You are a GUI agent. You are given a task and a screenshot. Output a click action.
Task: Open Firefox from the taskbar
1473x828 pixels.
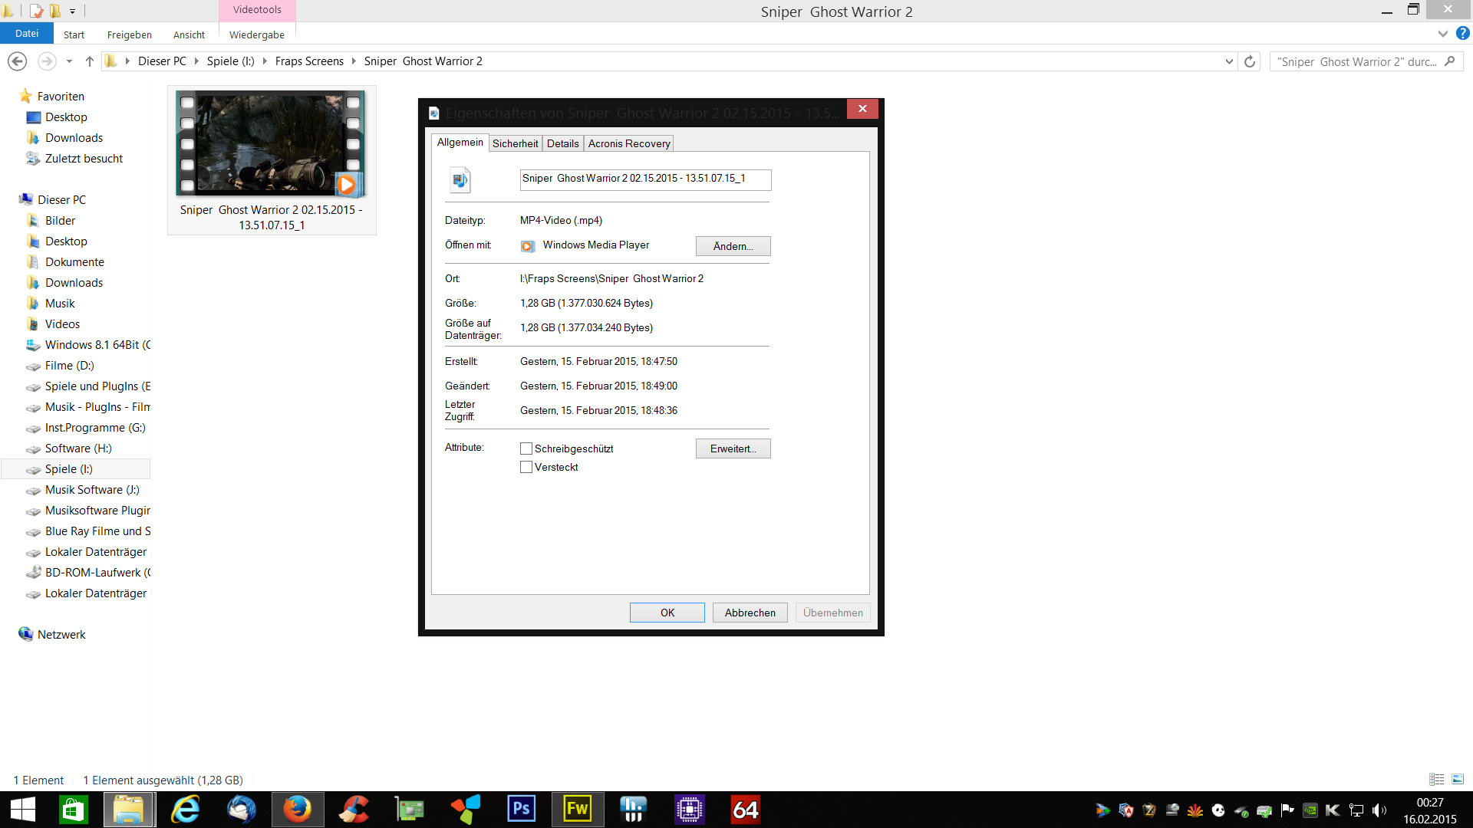pos(298,810)
